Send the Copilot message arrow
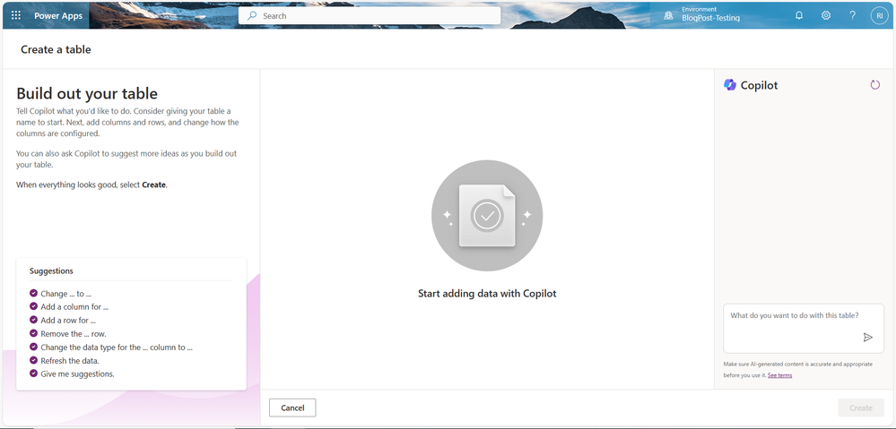This screenshot has width=896, height=429. [x=868, y=337]
